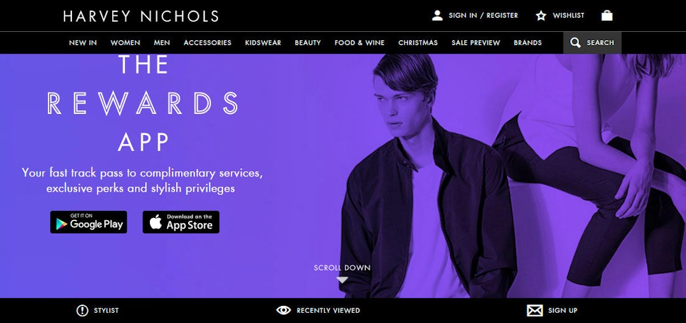Click the Get it on Google Play badge
This screenshot has height=323, width=686.
[x=89, y=222]
